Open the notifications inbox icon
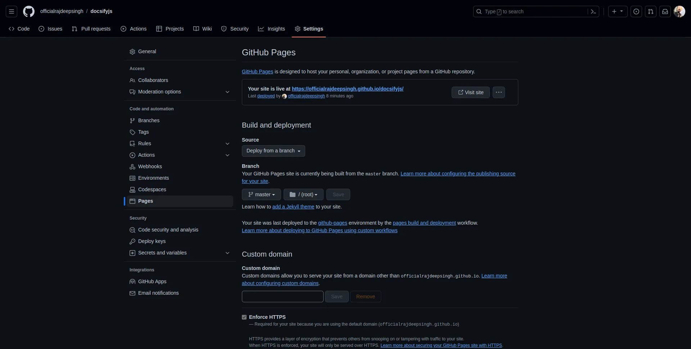The image size is (691, 349). (x=665, y=12)
